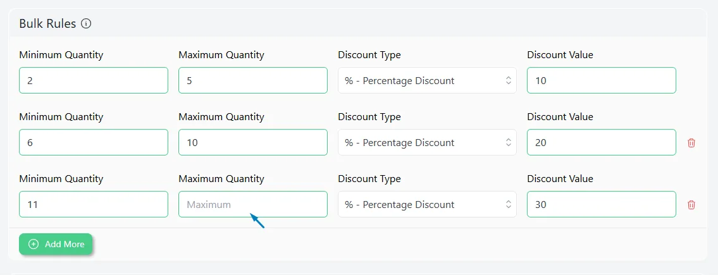Focus the Minimum Quantity field containing 11
718x275 pixels.
(x=94, y=204)
